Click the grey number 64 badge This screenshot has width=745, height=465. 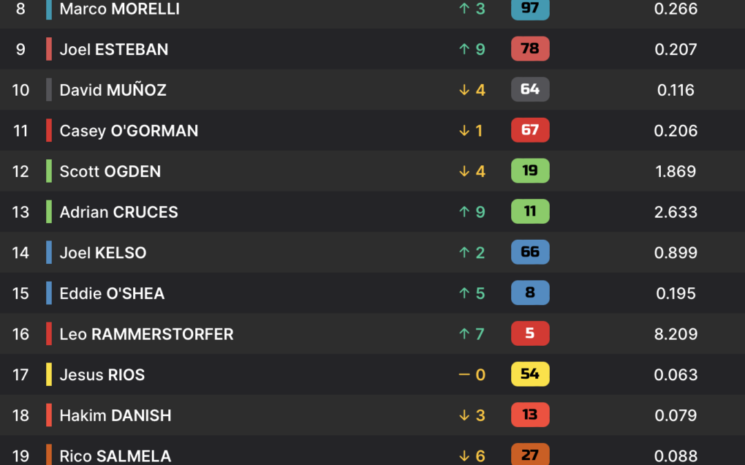[530, 90]
